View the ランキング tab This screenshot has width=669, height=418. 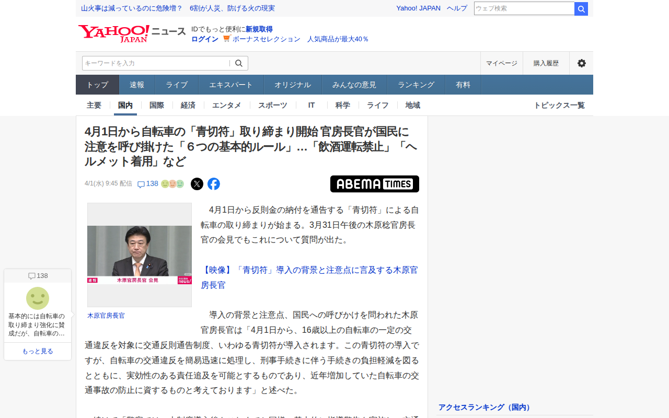tap(416, 85)
